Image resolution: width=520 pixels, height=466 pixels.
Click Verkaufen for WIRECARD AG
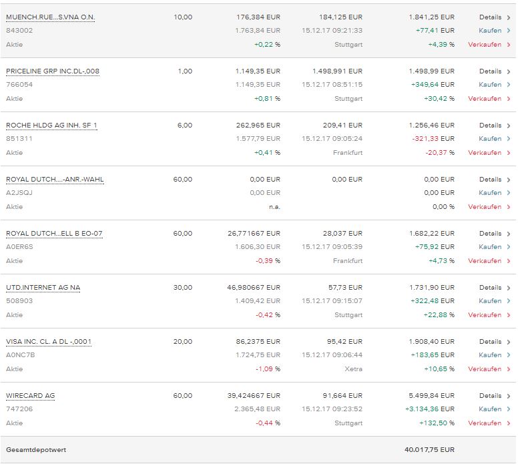485,423
